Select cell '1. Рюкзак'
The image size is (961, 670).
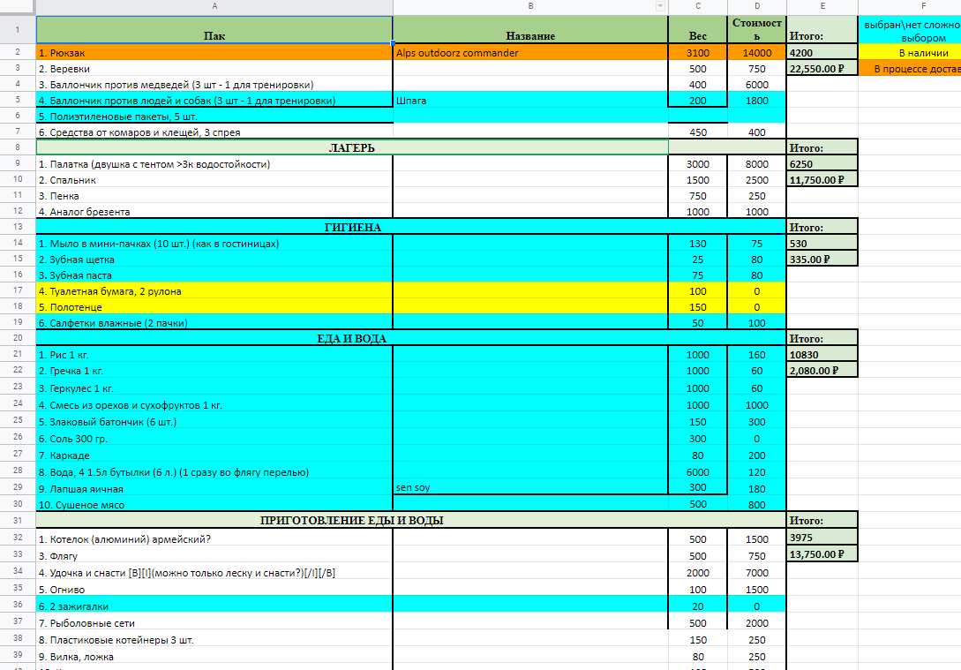[214, 53]
